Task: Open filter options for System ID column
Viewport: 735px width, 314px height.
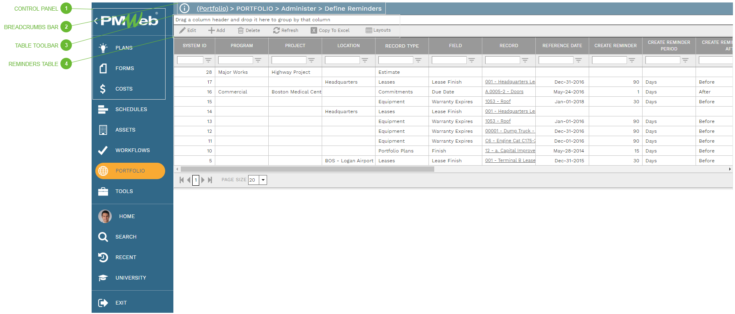Action: 208,60
